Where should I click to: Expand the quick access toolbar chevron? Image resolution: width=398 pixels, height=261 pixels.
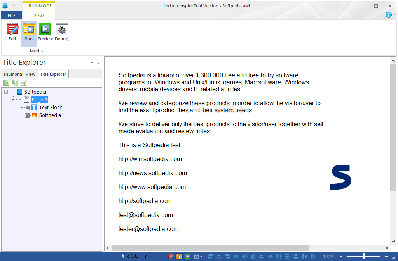point(14,5)
